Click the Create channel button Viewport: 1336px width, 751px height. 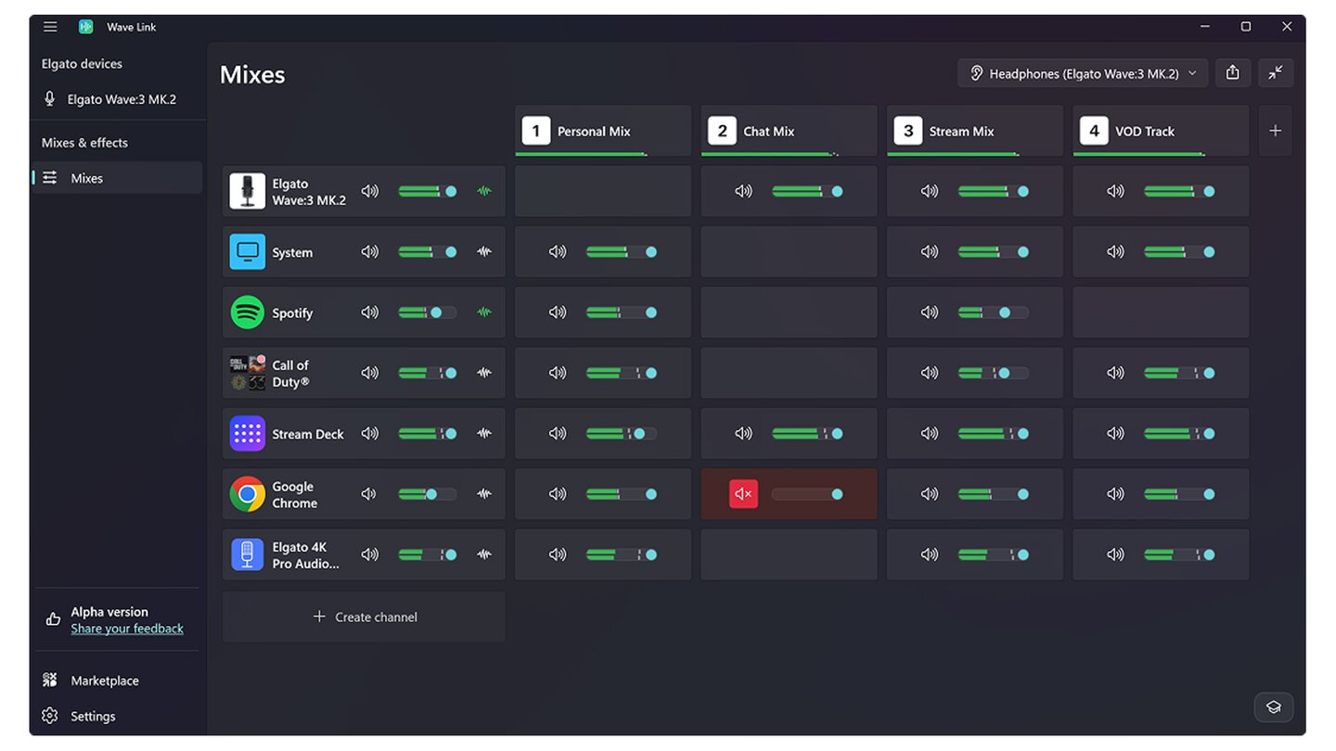coord(364,617)
